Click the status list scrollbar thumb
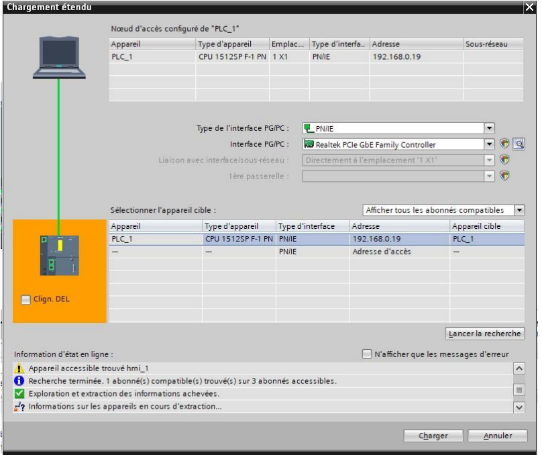The image size is (542, 455). [x=519, y=390]
